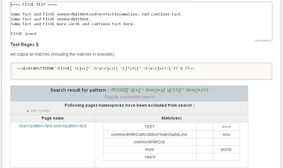Click the "====" match cell

(226, 127)
